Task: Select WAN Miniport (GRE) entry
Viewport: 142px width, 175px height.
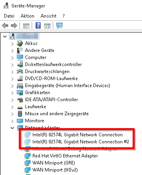Action: (x=54, y=163)
